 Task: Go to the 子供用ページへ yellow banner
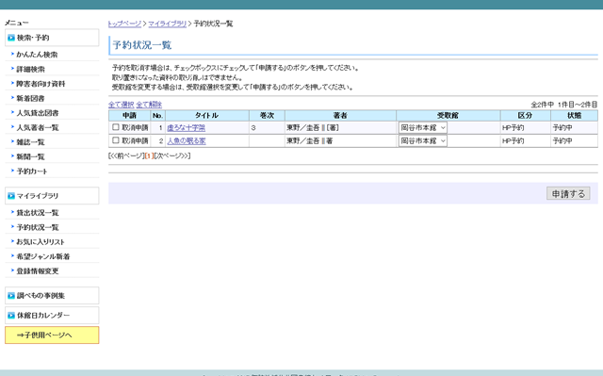[52, 335]
